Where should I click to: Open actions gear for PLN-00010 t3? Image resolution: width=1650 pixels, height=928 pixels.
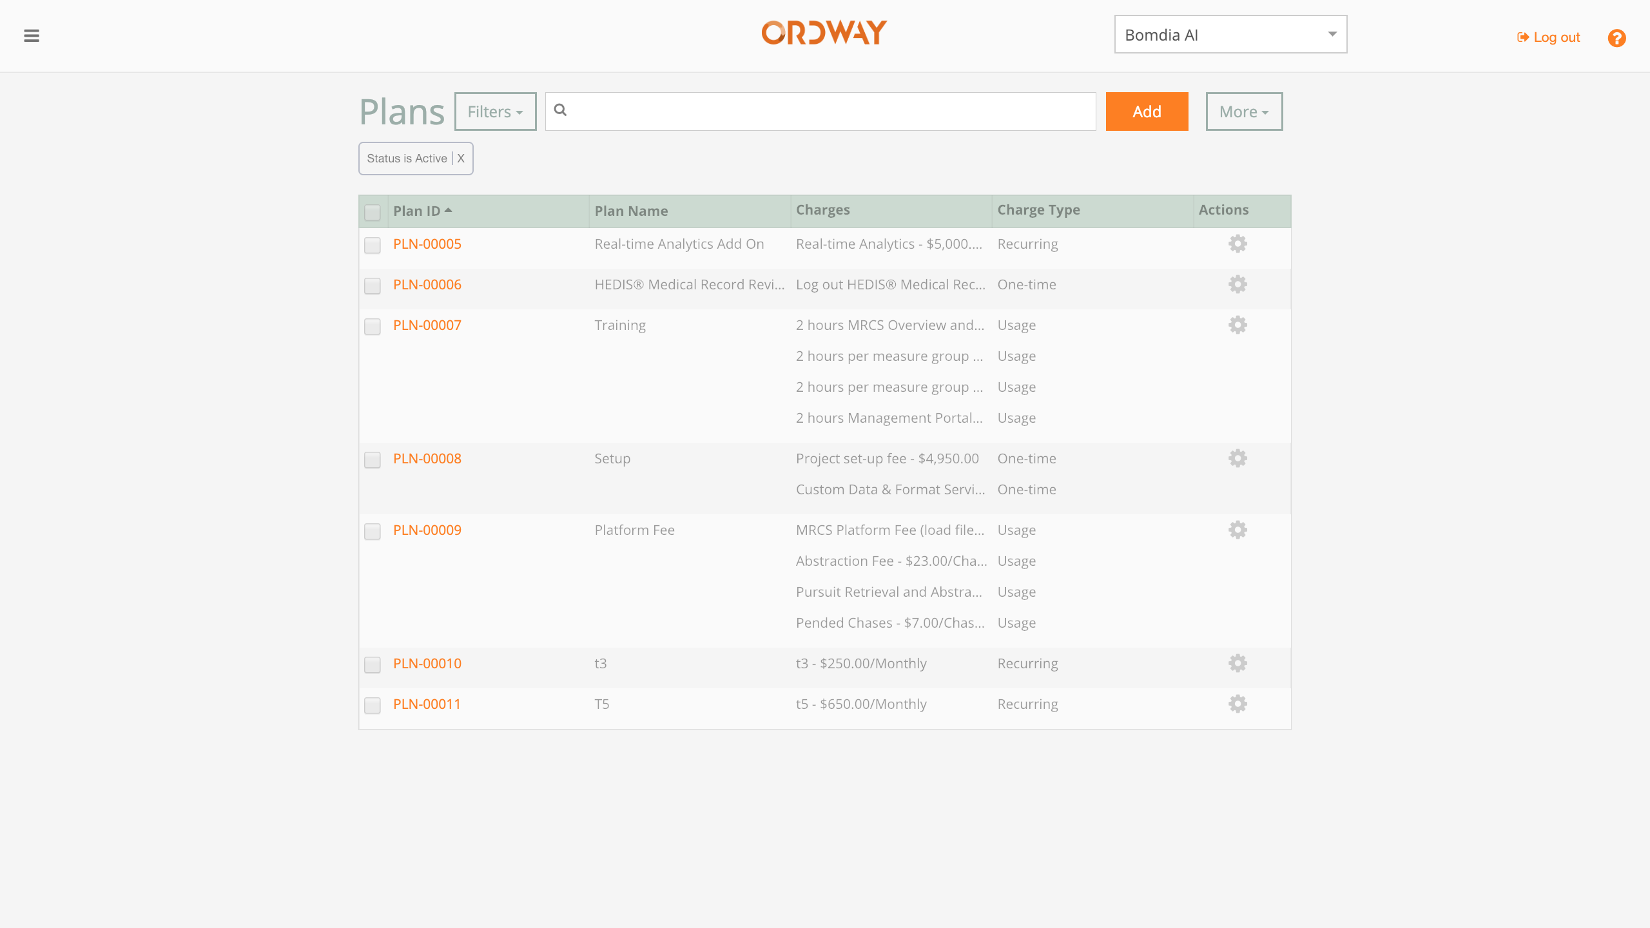pos(1237,664)
